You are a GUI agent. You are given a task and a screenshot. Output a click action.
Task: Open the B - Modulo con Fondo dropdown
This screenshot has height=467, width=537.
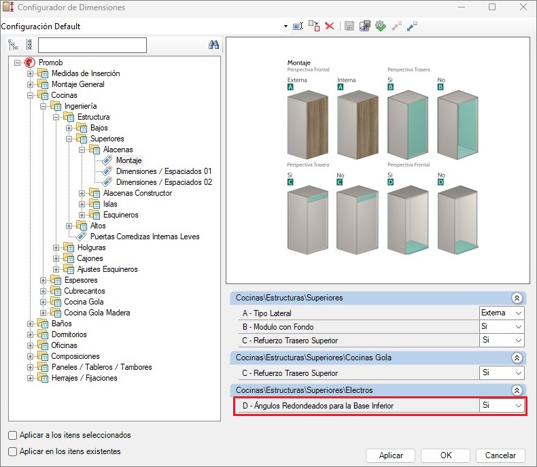coord(519,326)
